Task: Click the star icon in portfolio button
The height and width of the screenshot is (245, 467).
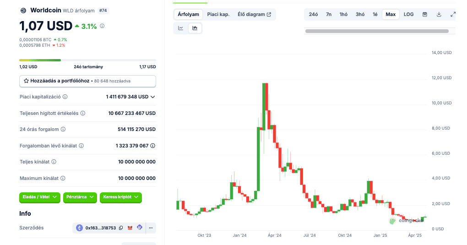Action: point(26,81)
